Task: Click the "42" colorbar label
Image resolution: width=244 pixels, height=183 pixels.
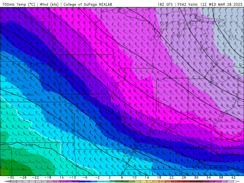Action: (233, 178)
